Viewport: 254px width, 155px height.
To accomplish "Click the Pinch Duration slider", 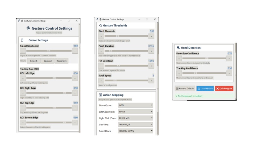I will click(126, 51).
